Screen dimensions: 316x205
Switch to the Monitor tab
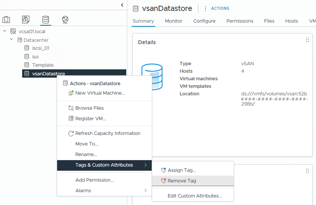click(x=174, y=21)
